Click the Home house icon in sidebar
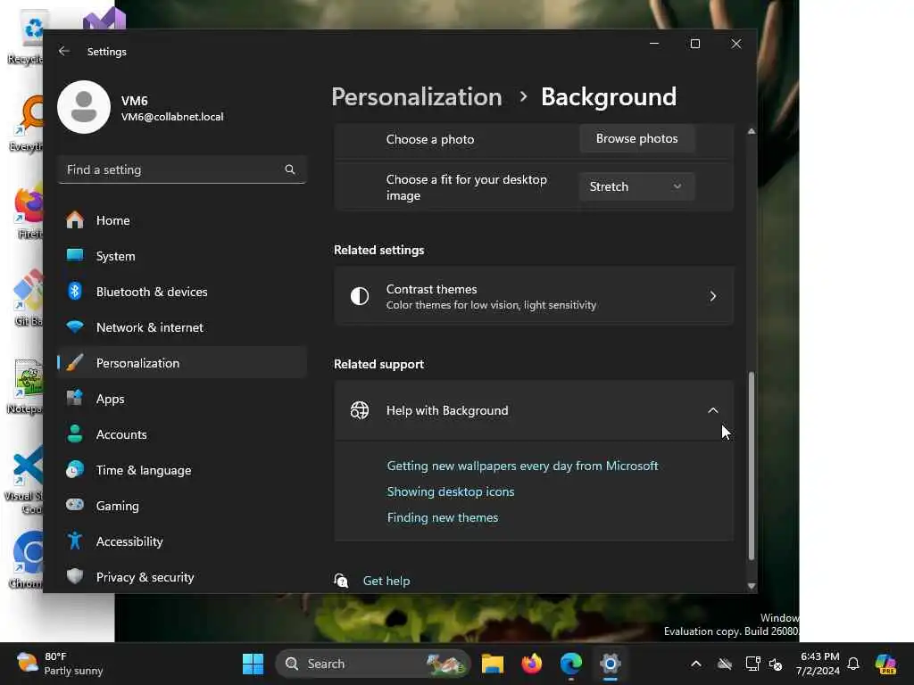Image resolution: width=914 pixels, height=685 pixels. [75, 219]
